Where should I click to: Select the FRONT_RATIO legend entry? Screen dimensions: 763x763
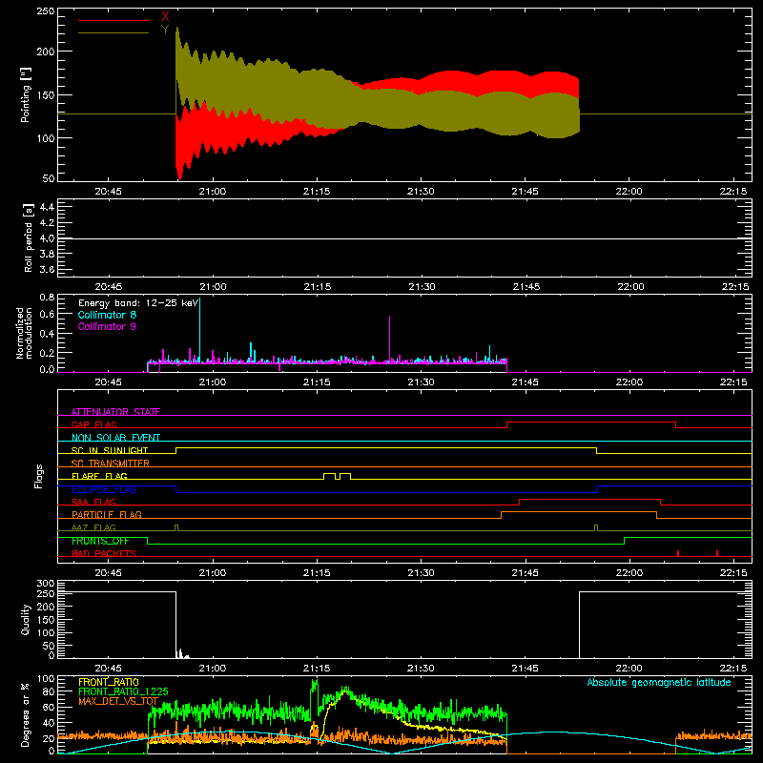[x=109, y=682]
